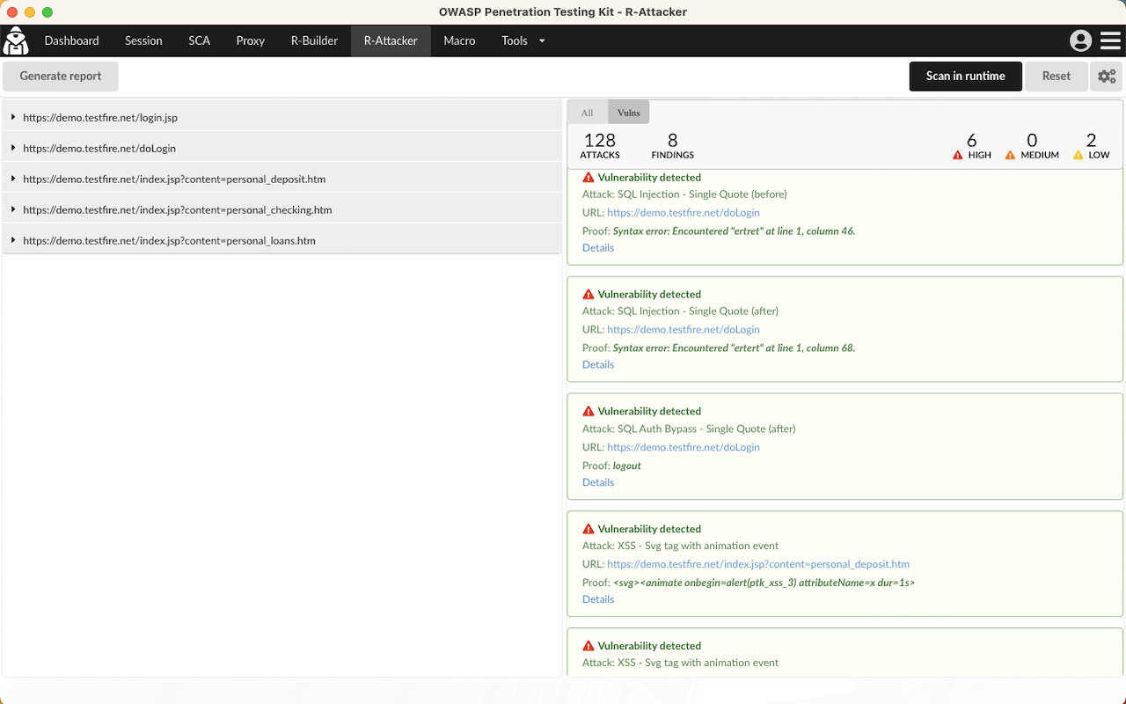Click the Generate report button
Screen dimensions: 1126x704
(60, 77)
